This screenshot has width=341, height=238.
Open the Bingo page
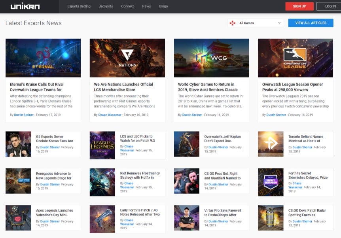pos(163,6)
